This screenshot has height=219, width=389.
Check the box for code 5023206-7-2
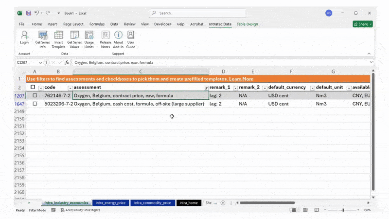pyautogui.click(x=35, y=104)
